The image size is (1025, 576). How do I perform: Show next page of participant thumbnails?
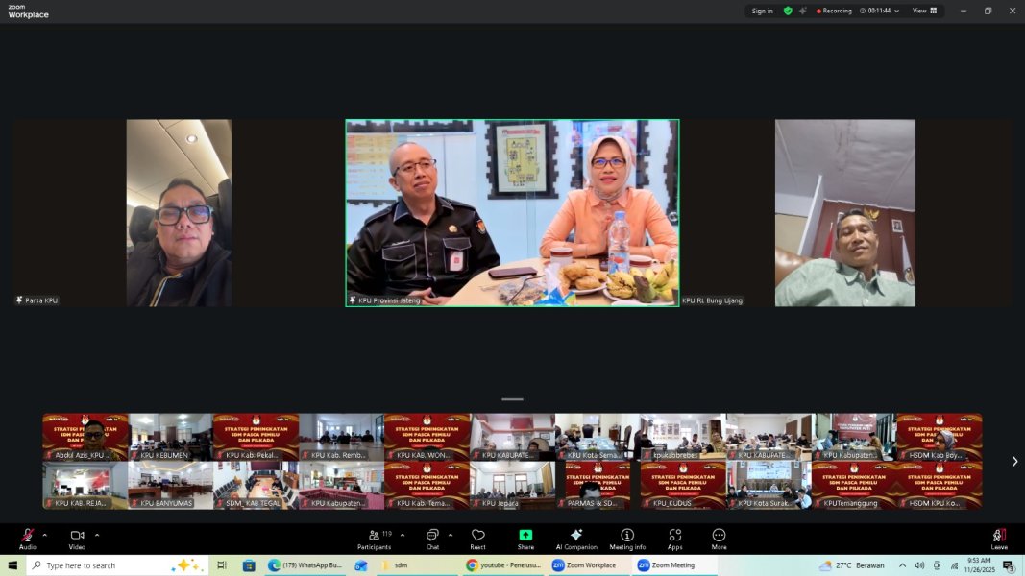1014,462
